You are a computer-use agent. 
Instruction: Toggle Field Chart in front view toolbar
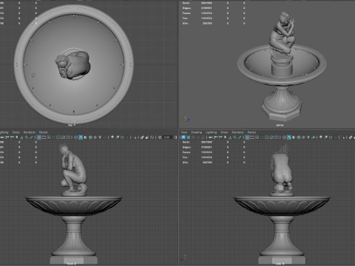(58, 137)
